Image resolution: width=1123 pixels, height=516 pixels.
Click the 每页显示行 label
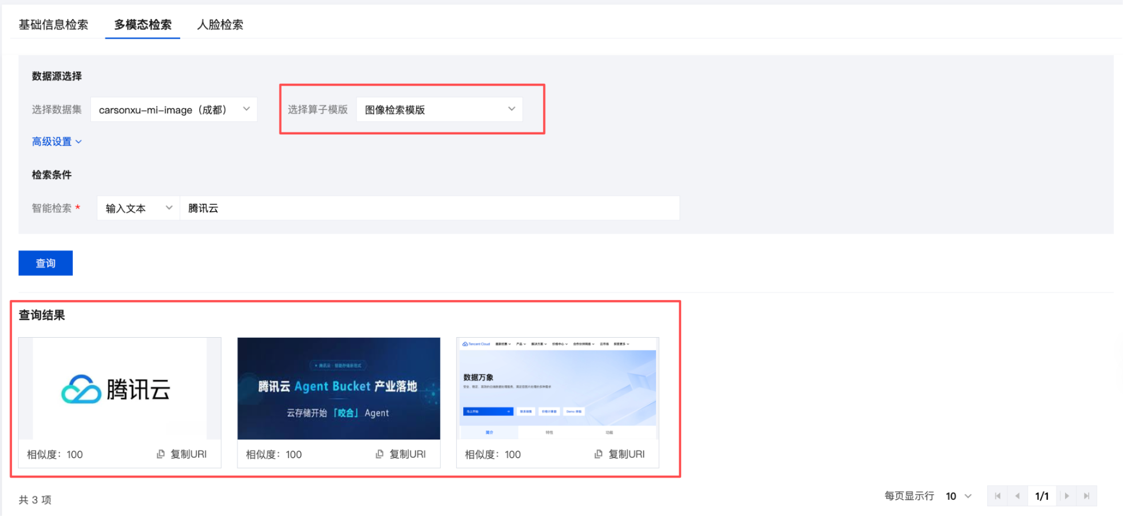click(x=909, y=496)
